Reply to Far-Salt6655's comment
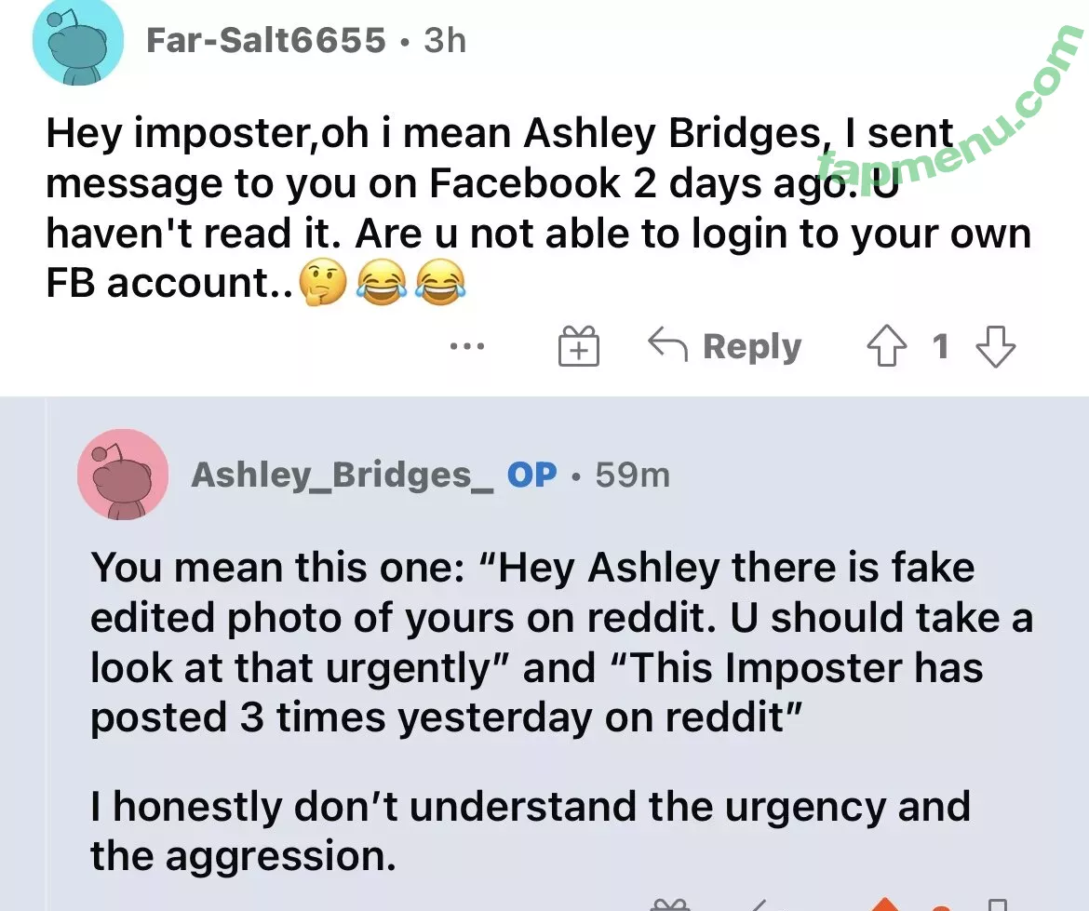The height and width of the screenshot is (911, 1089). point(725,347)
